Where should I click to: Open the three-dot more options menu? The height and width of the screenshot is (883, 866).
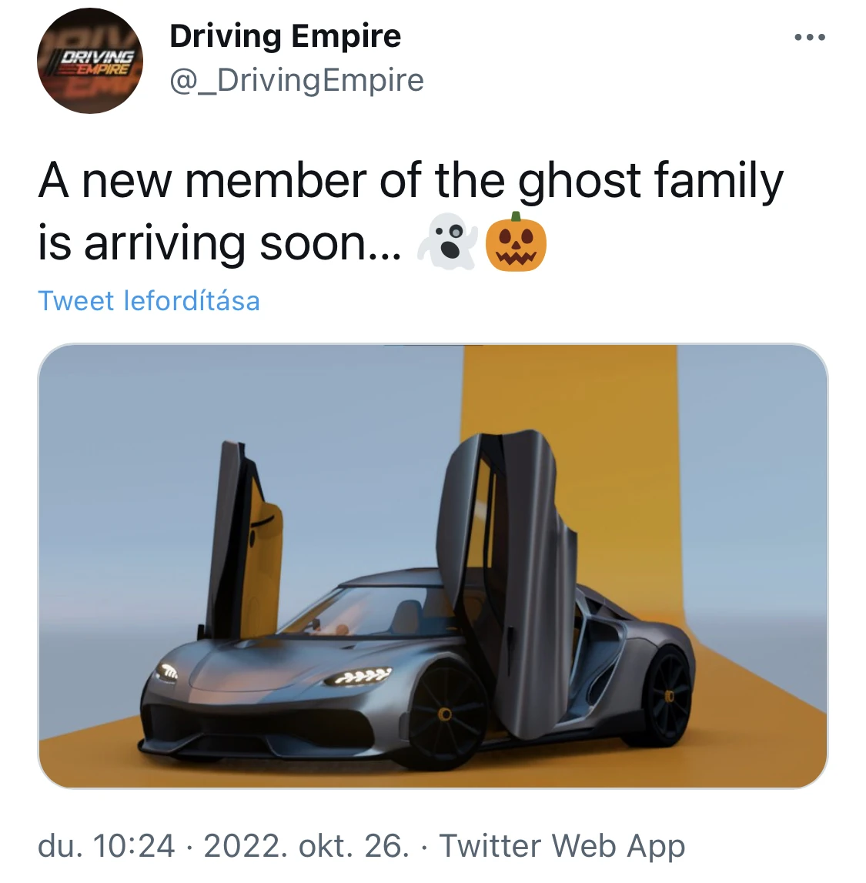809,38
